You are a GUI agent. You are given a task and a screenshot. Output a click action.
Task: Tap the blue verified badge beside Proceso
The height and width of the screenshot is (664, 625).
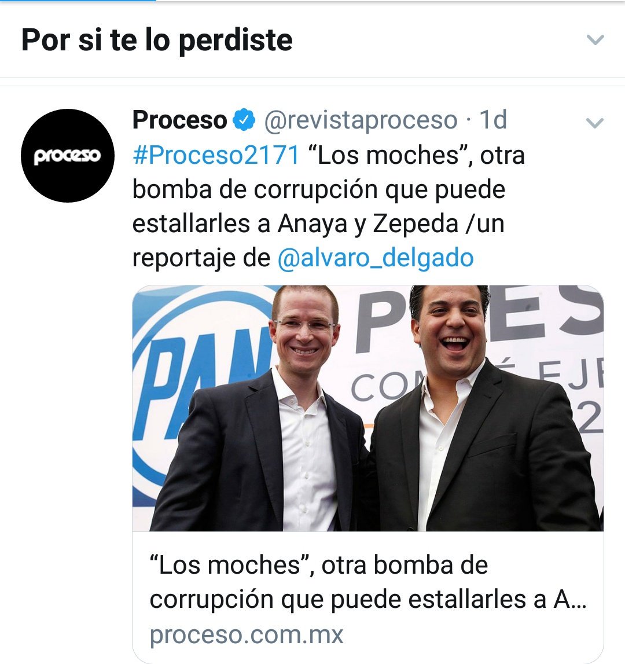[244, 120]
